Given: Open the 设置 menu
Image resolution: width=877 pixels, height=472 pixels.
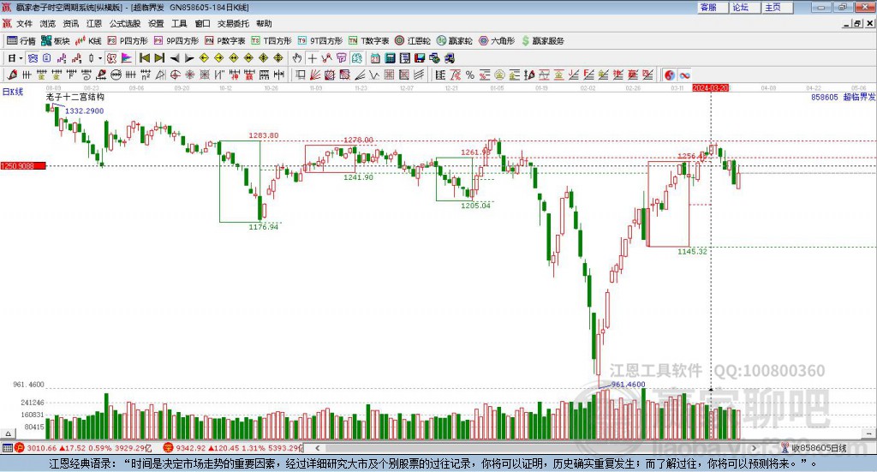Looking at the screenshot, I should 156,23.
